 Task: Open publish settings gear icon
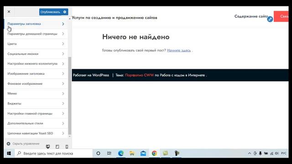(65, 12)
